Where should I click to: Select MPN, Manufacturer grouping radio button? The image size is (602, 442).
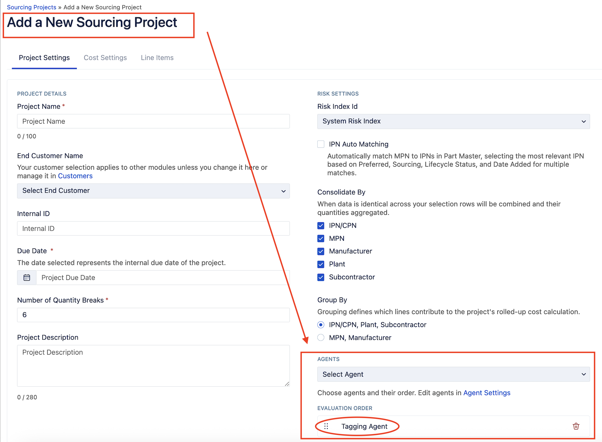click(x=321, y=338)
